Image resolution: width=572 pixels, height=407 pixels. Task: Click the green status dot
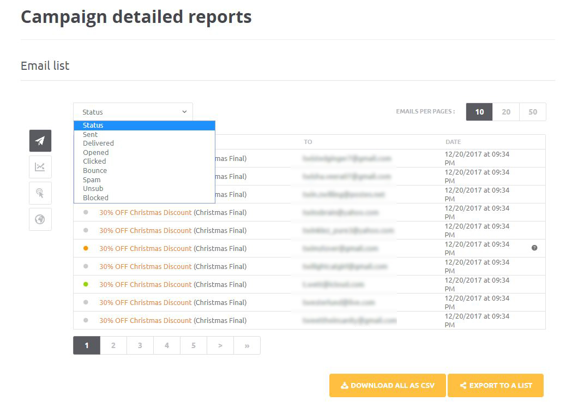click(x=86, y=284)
